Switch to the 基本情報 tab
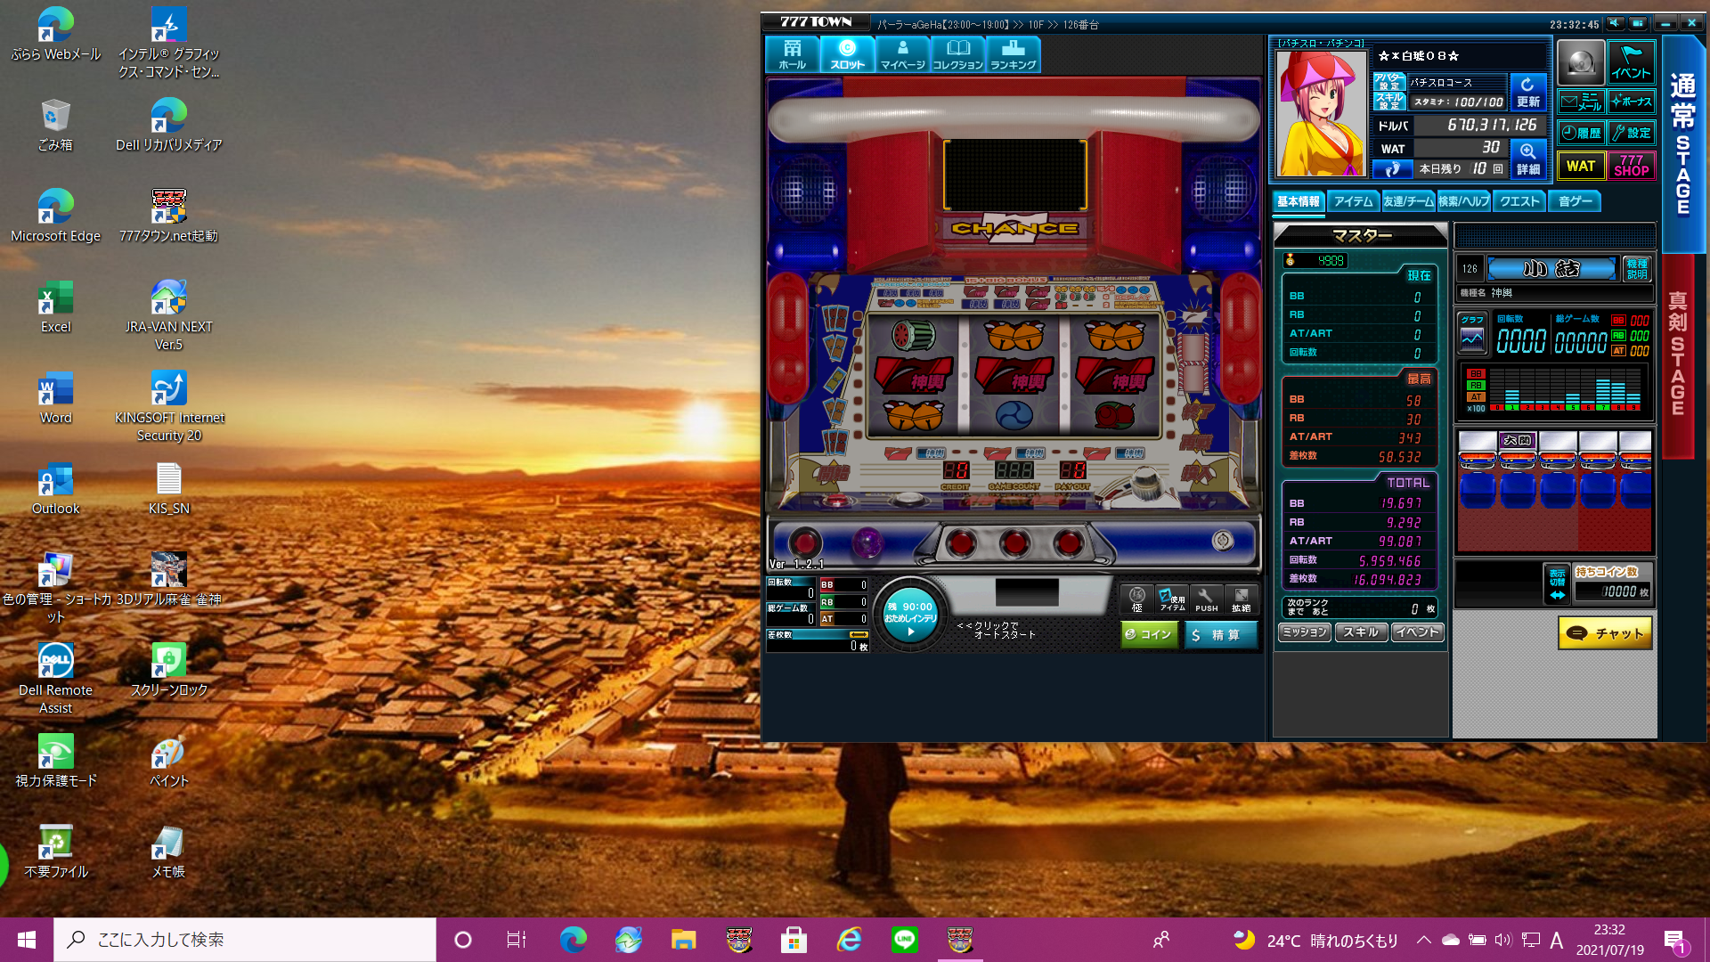 pyautogui.click(x=1299, y=202)
